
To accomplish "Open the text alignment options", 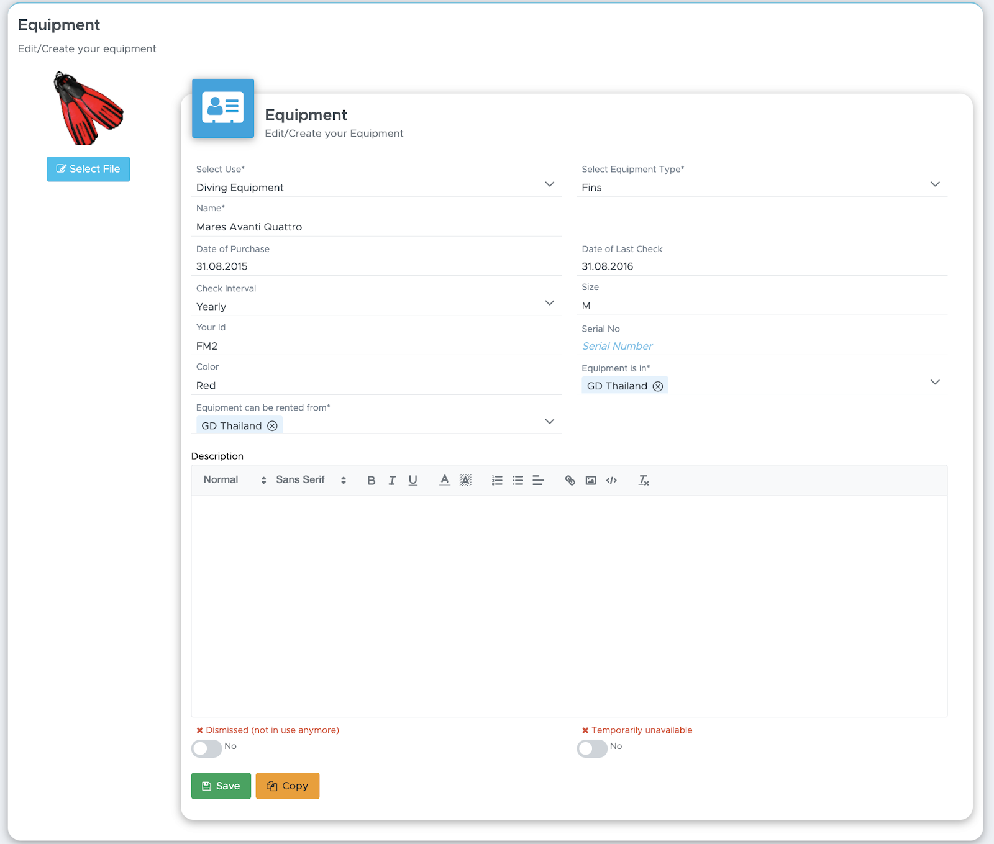I will tap(539, 480).
